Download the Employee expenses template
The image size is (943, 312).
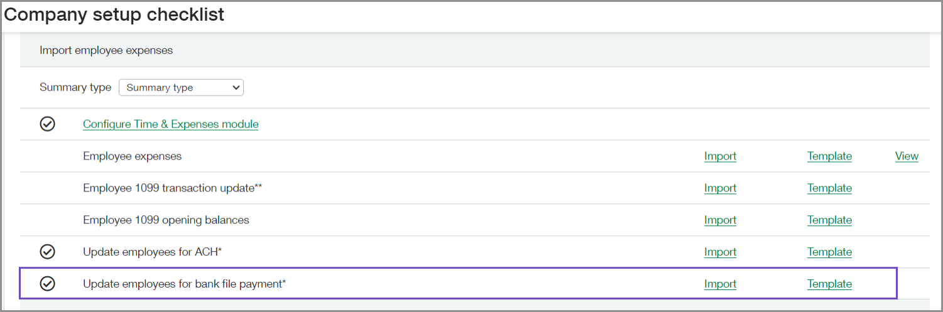[829, 156]
